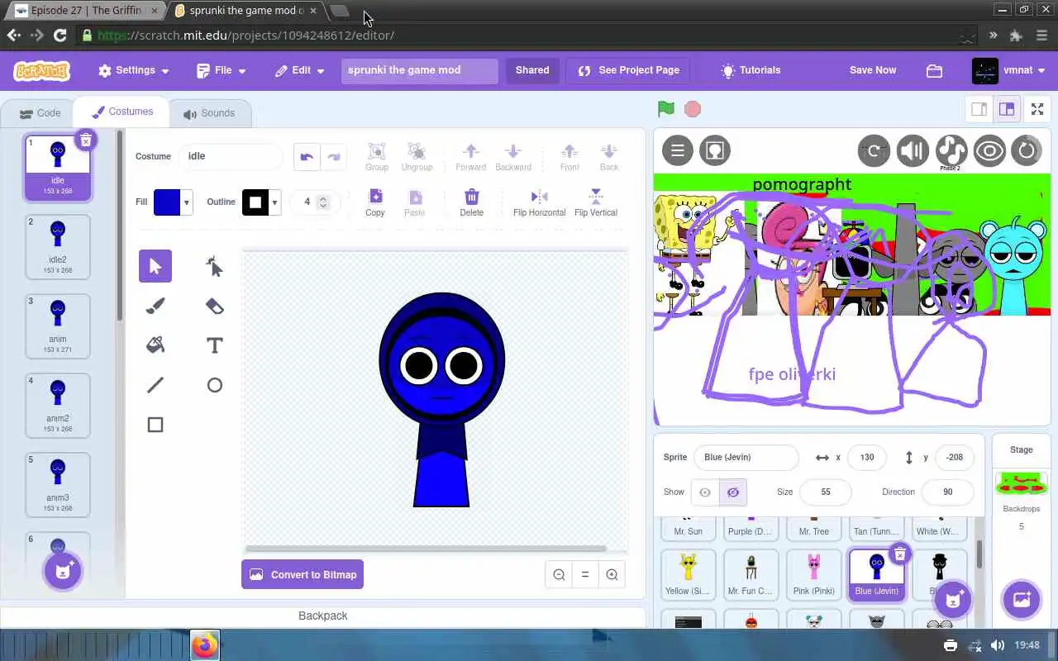Select the Reshape tool
Viewport: 1058px width, 661px height.
(x=214, y=266)
